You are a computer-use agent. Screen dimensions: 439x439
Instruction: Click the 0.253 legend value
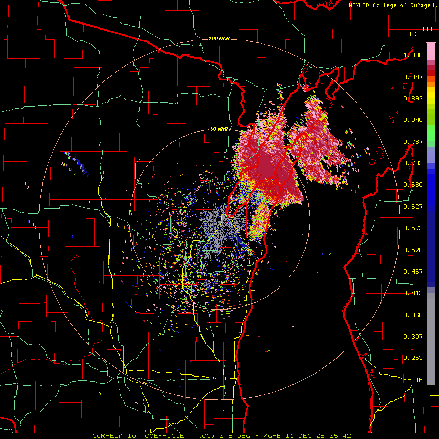click(413, 358)
